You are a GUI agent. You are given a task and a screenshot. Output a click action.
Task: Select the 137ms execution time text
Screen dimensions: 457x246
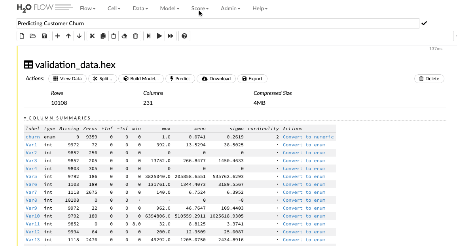point(436,49)
